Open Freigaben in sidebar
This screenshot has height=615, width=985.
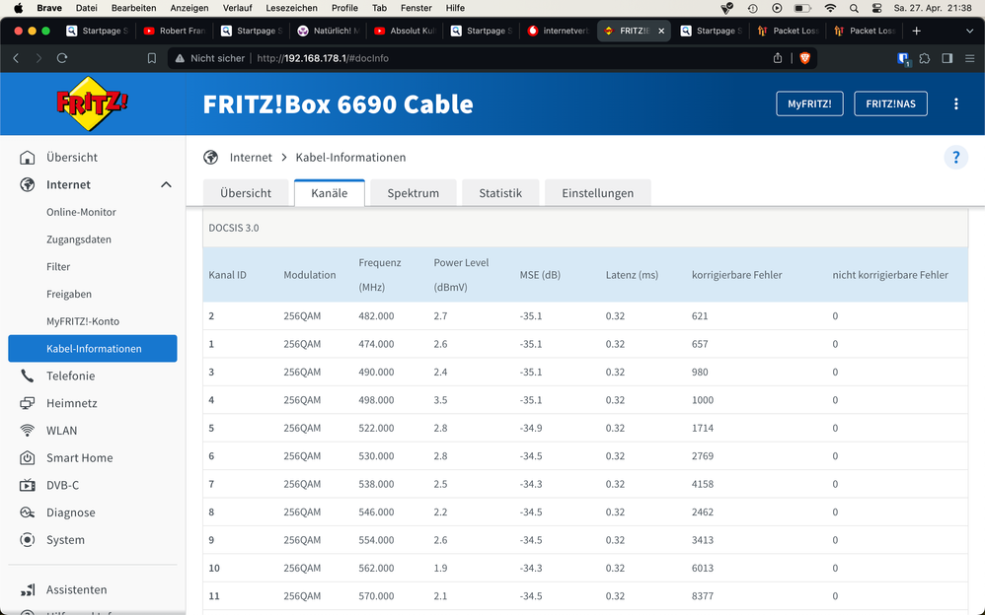point(69,295)
